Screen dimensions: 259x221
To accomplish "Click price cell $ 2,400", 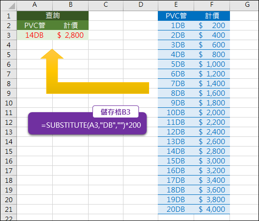I will [212, 132].
